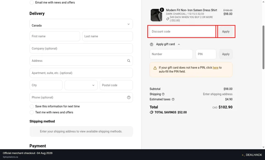Click the Shipping method heading
The image size is (265, 160).
point(42,121)
